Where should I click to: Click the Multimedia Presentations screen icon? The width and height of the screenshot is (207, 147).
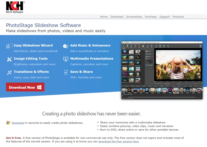tap(66, 59)
